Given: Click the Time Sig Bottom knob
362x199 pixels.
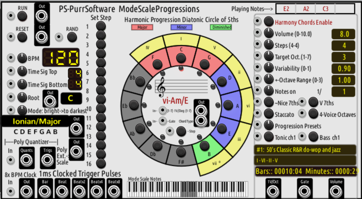Looking at the screenshot, I should point(22,84).
